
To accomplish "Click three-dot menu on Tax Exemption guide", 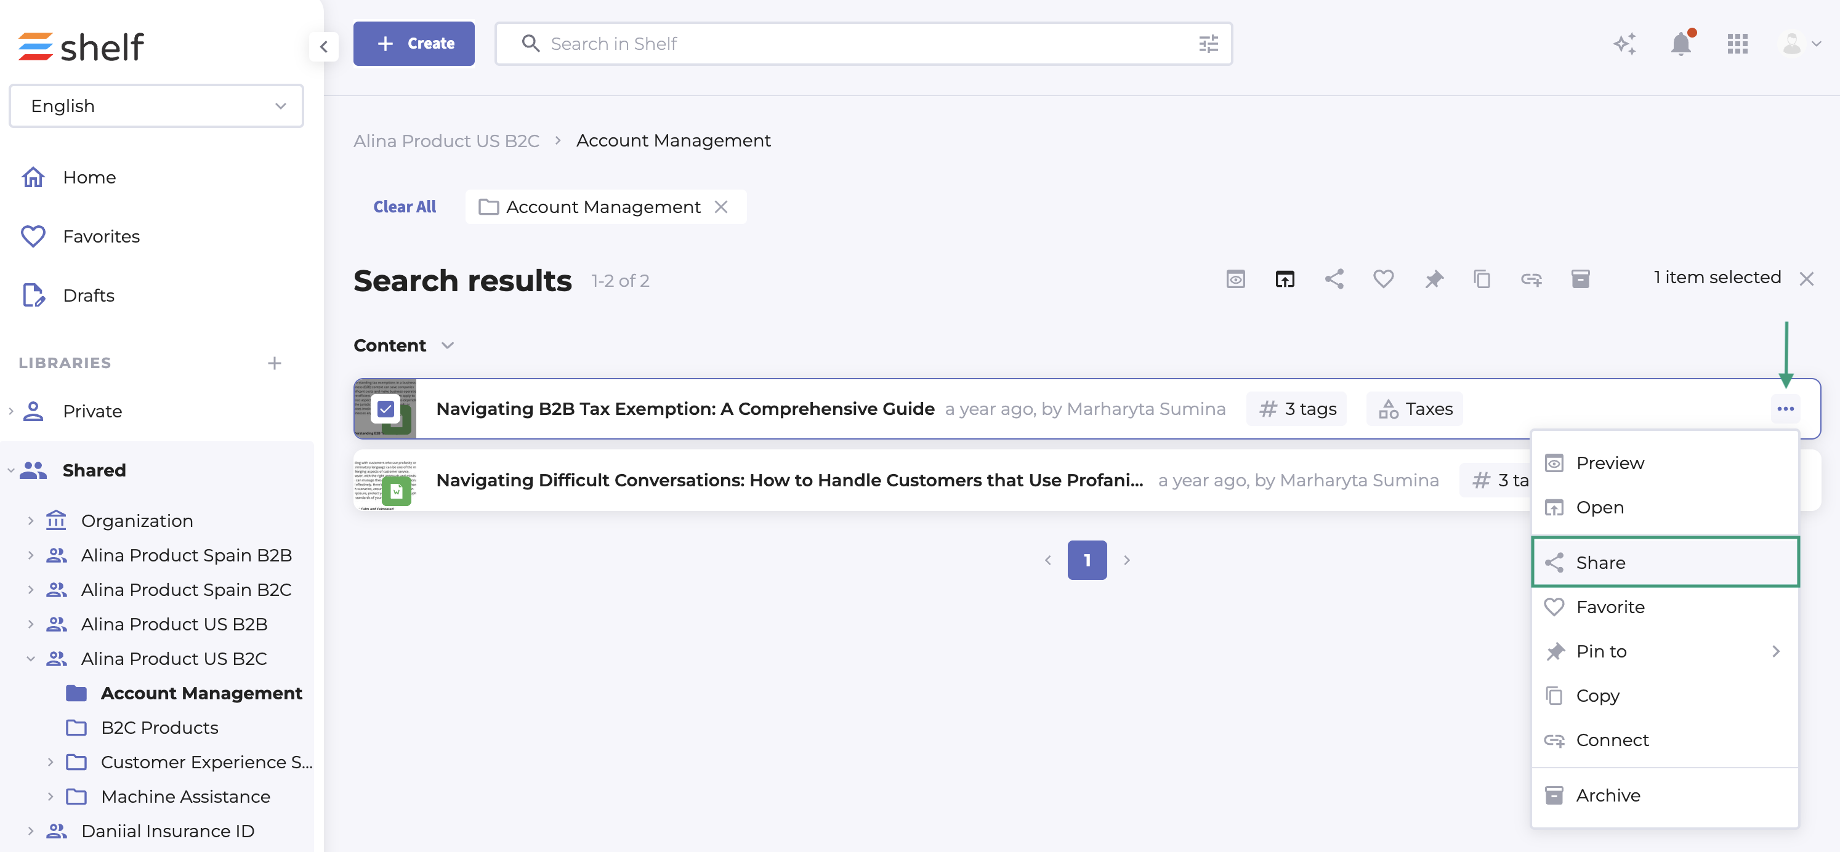I will (x=1785, y=409).
